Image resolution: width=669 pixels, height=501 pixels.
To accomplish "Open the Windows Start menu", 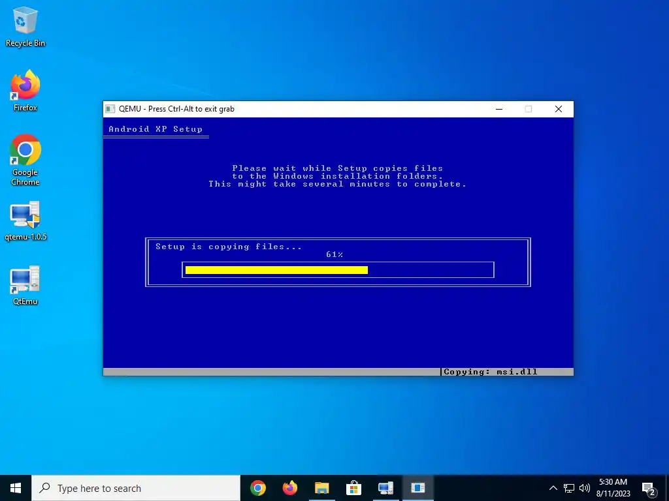I will 16,488.
